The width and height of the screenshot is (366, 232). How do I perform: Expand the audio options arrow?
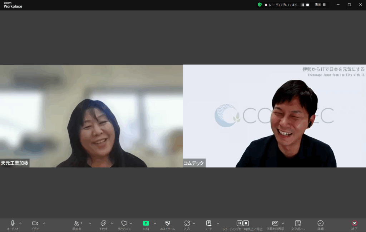click(20, 223)
